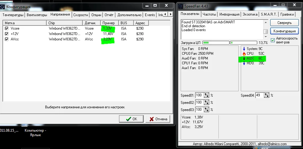This screenshot has width=303, height=149.
Task: Sort by the Пример column header
Action: pos(109,23)
